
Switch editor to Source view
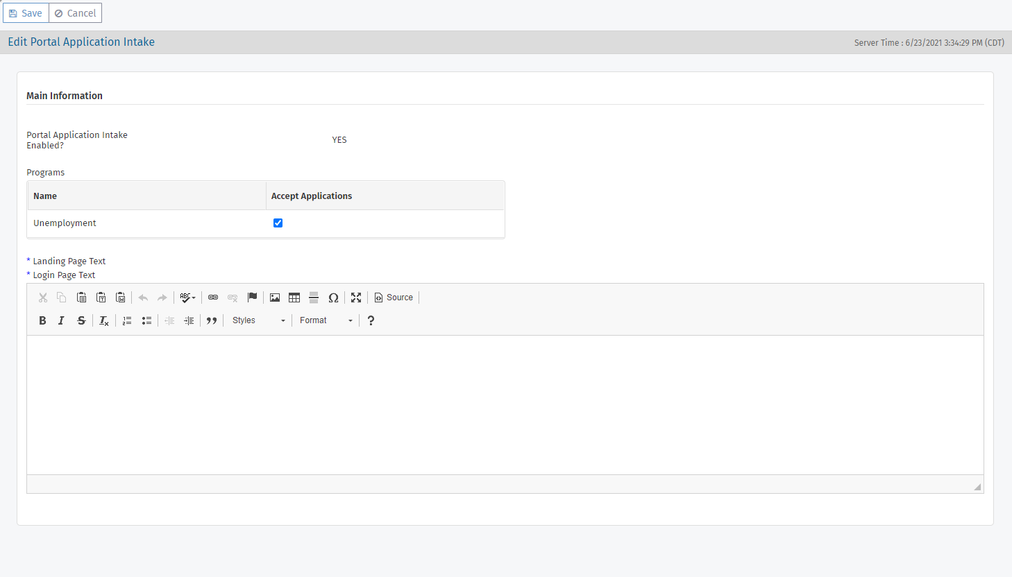click(x=394, y=298)
